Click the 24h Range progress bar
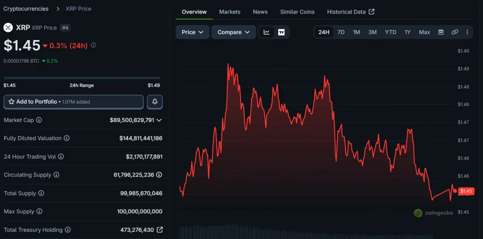 pos(82,78)
